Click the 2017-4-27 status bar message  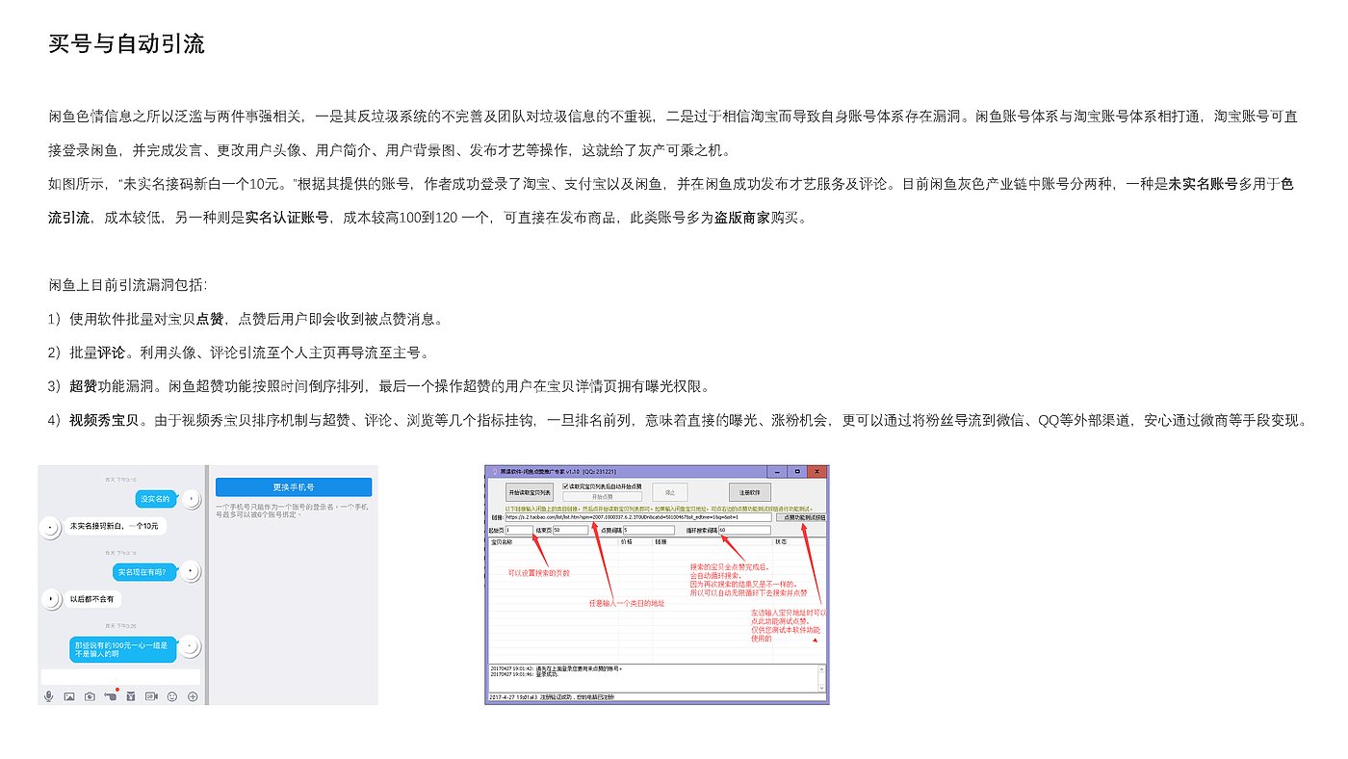(552, 696)
